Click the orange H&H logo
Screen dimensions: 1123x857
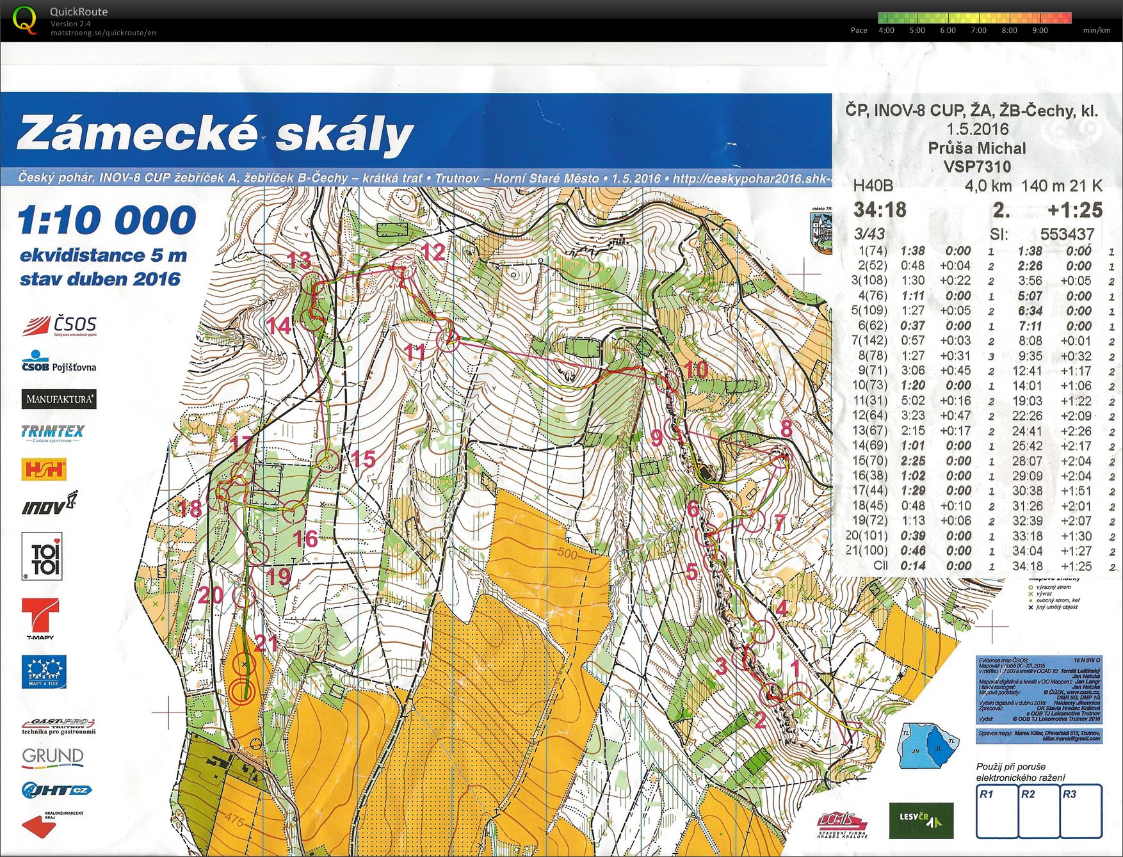[x=44, y=470]
